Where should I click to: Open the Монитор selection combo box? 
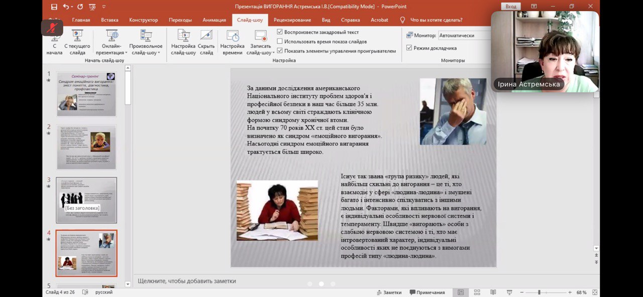pos(463,36)
